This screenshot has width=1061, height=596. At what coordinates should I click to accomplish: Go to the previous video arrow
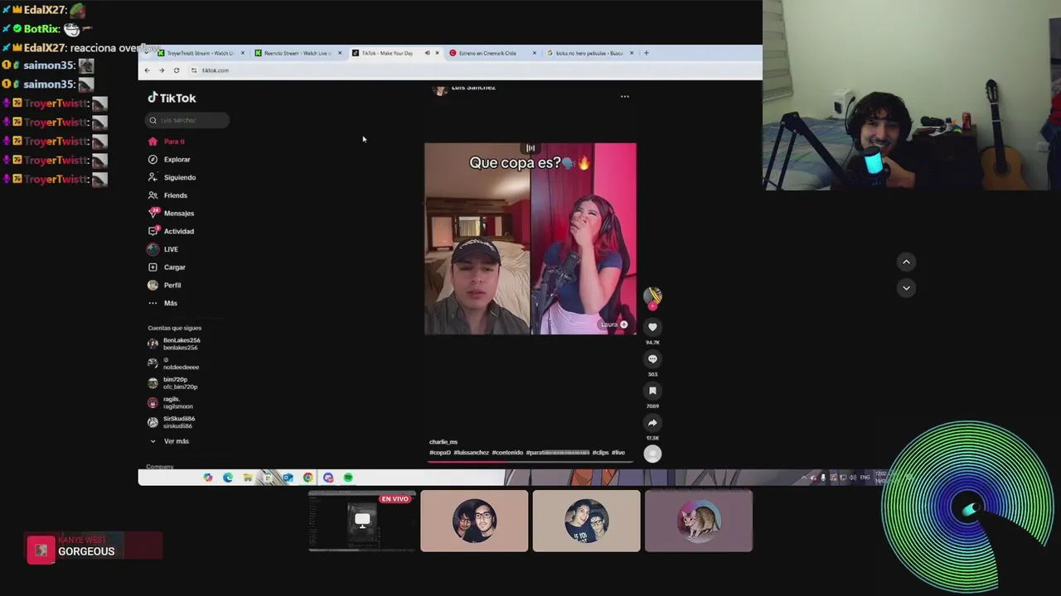(906, 262)
